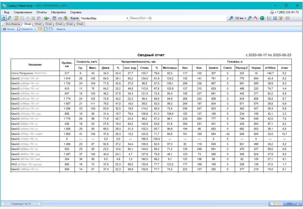This screenshot has width=303, height=209.
Task: Open the map selection dropdown showing YandexMap
Action: pos(127,18)
